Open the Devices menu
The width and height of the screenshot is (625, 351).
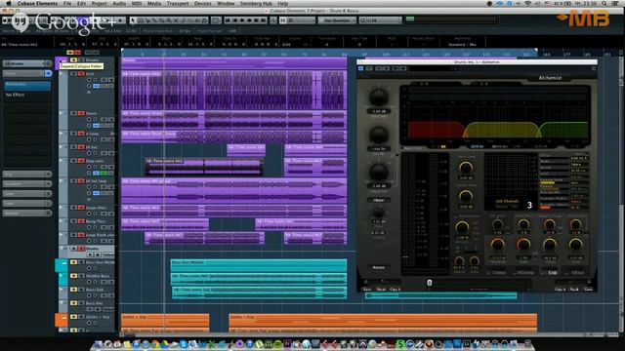[x=203, y=3]
